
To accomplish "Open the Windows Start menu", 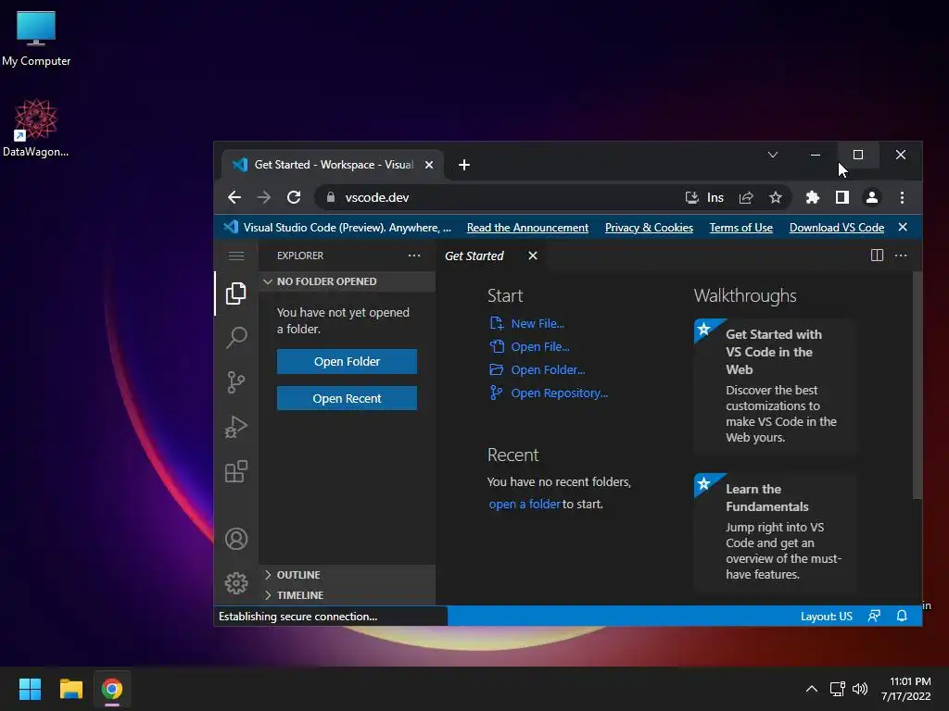I will [x=30, y=689].
